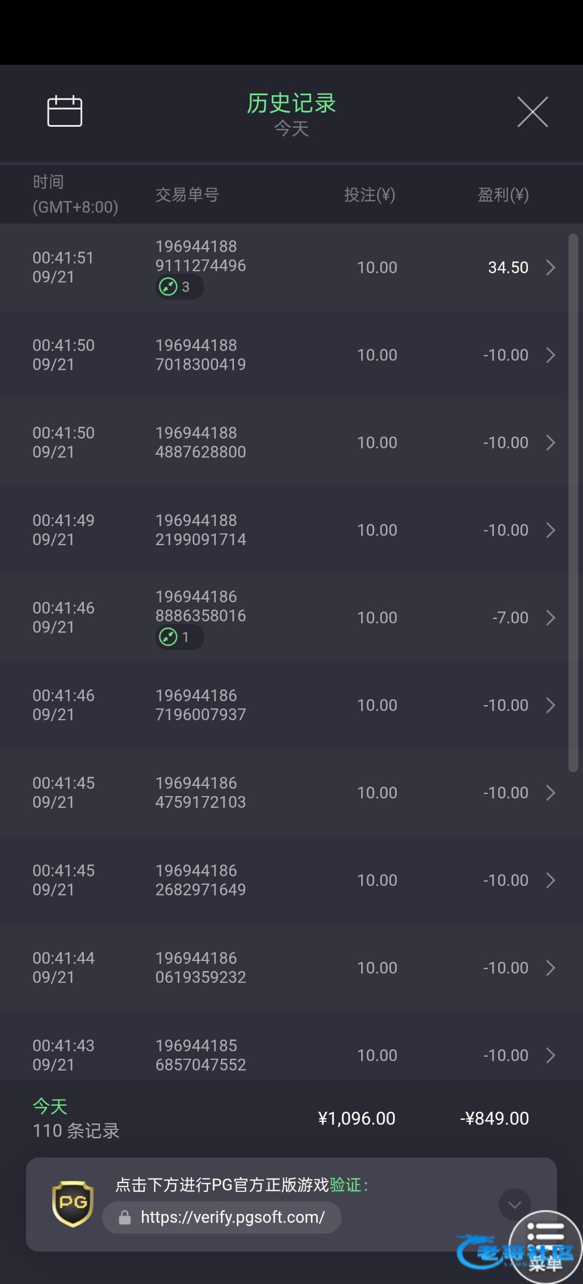Open the calendar date picker icon
583x1284 pixels.
[65, 111]
